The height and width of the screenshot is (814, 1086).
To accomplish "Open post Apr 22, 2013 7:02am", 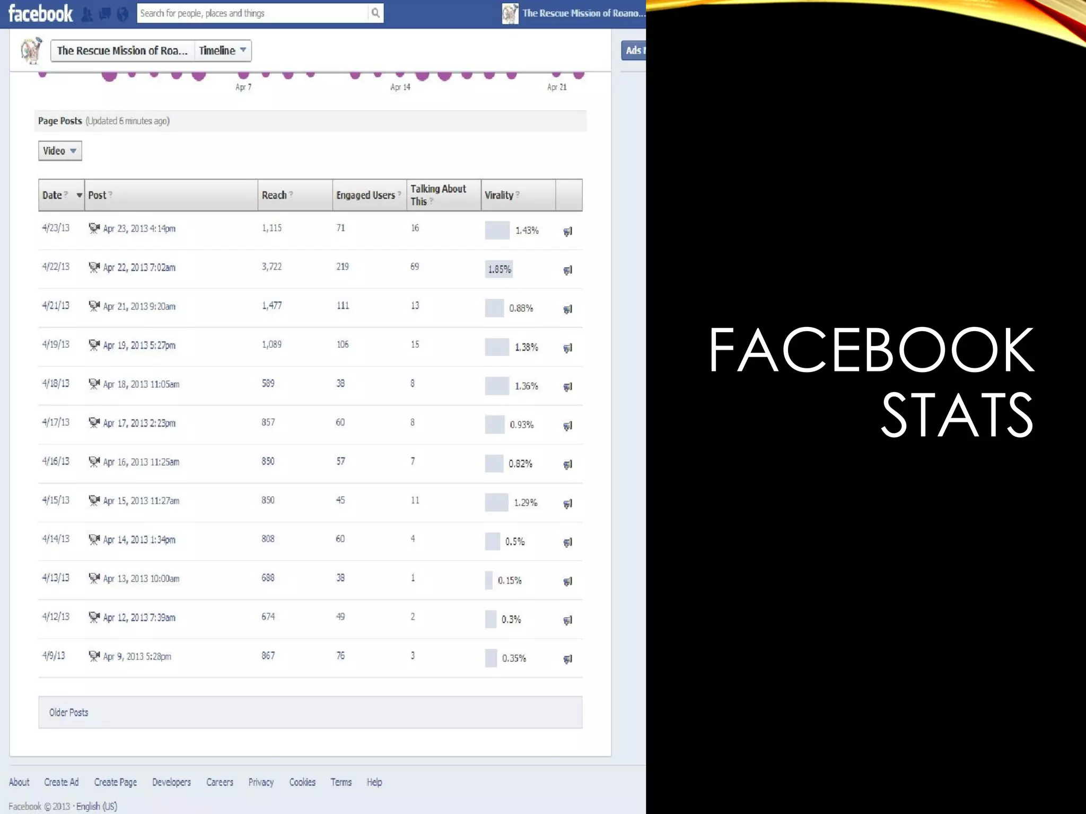I will pyautogui.click(x=139, y=268).
